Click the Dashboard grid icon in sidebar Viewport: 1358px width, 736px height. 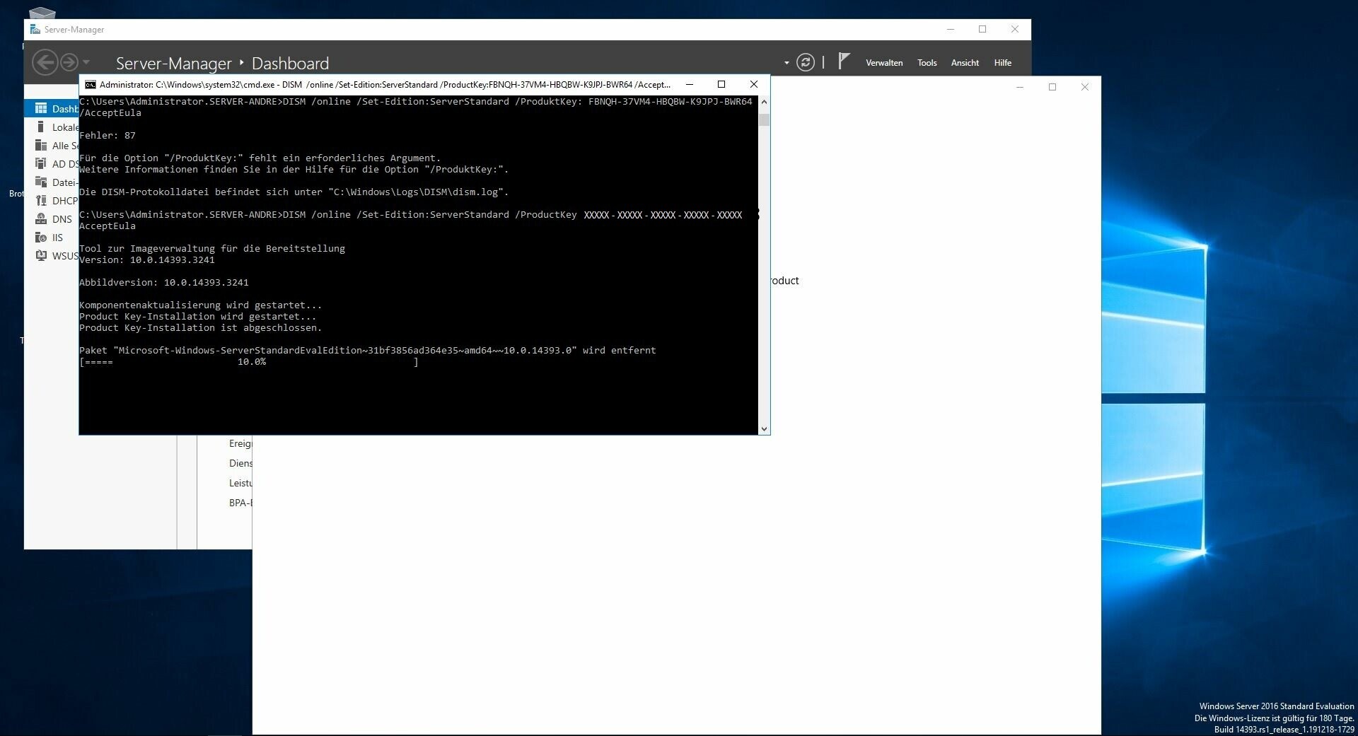(x=41, y=108)
